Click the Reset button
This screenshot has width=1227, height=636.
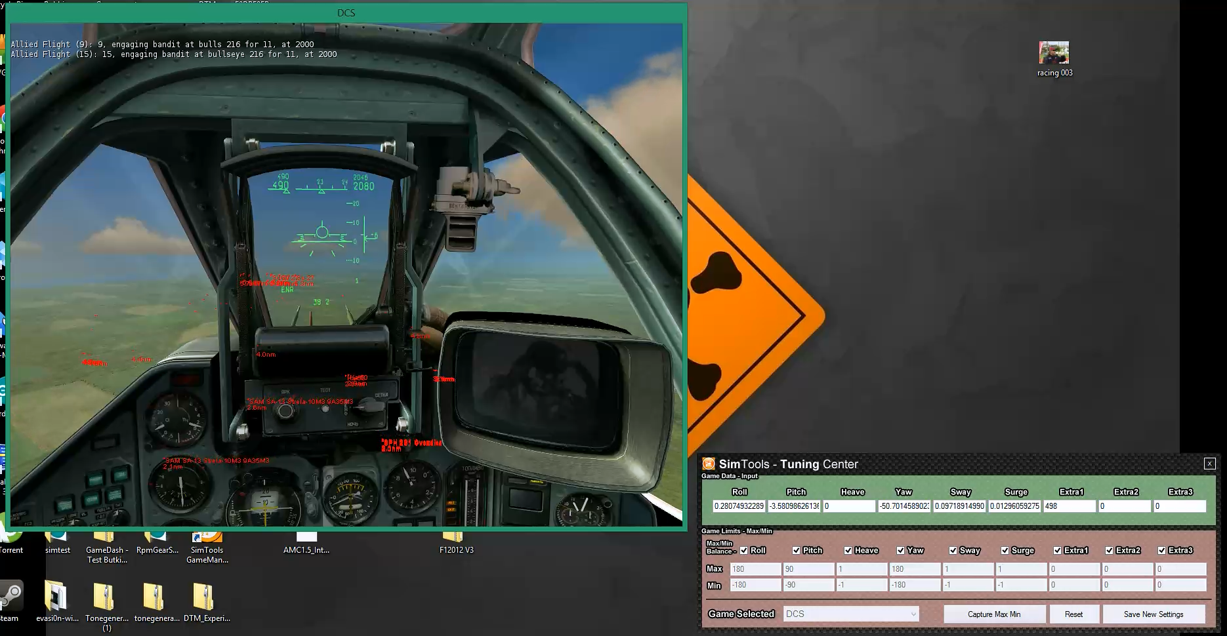tap(1073, 614)
